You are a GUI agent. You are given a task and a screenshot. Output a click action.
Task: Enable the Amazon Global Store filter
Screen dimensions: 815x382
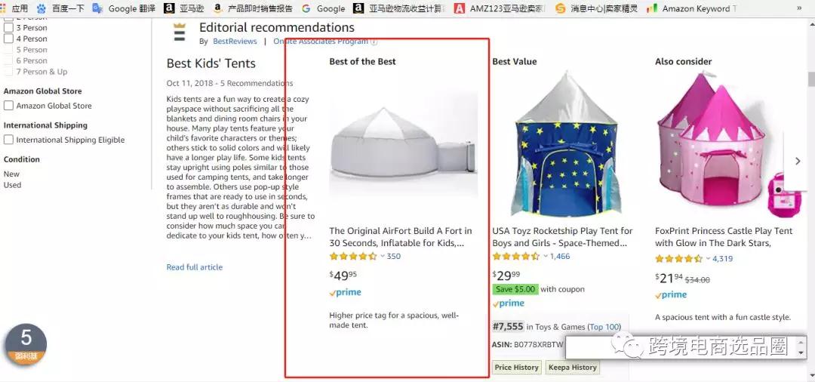click(8, 106)
